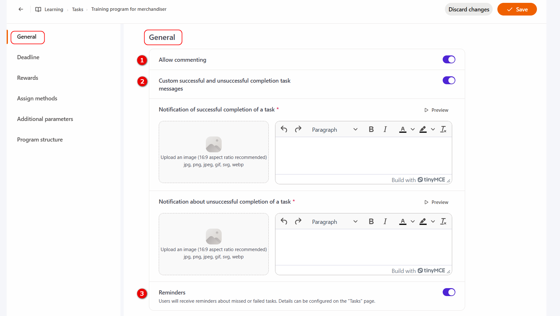Disable Allow commenting toggle
The height and width of the screenshot is (316, 560).
tap(449, 60)
